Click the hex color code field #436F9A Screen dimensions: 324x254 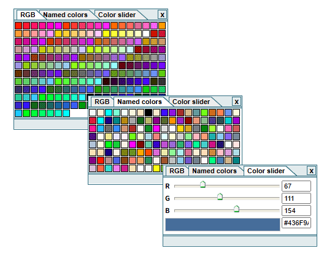[x=296, y=223]
